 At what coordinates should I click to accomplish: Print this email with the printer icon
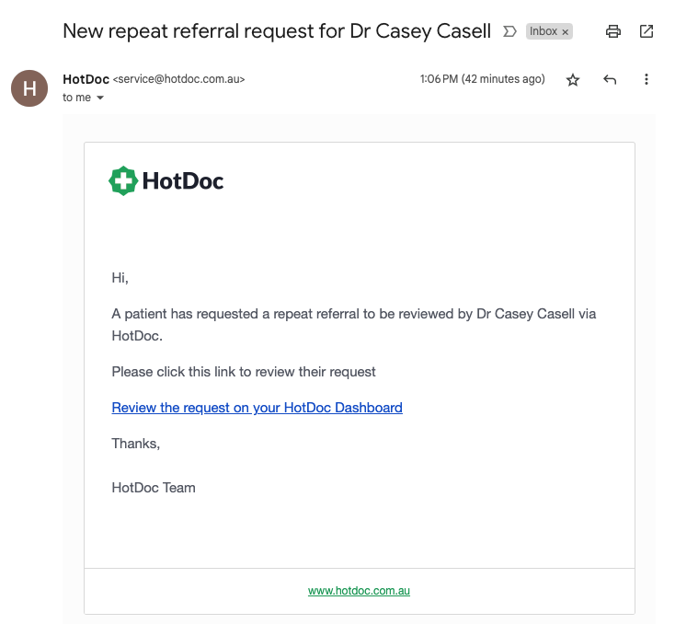613,31
